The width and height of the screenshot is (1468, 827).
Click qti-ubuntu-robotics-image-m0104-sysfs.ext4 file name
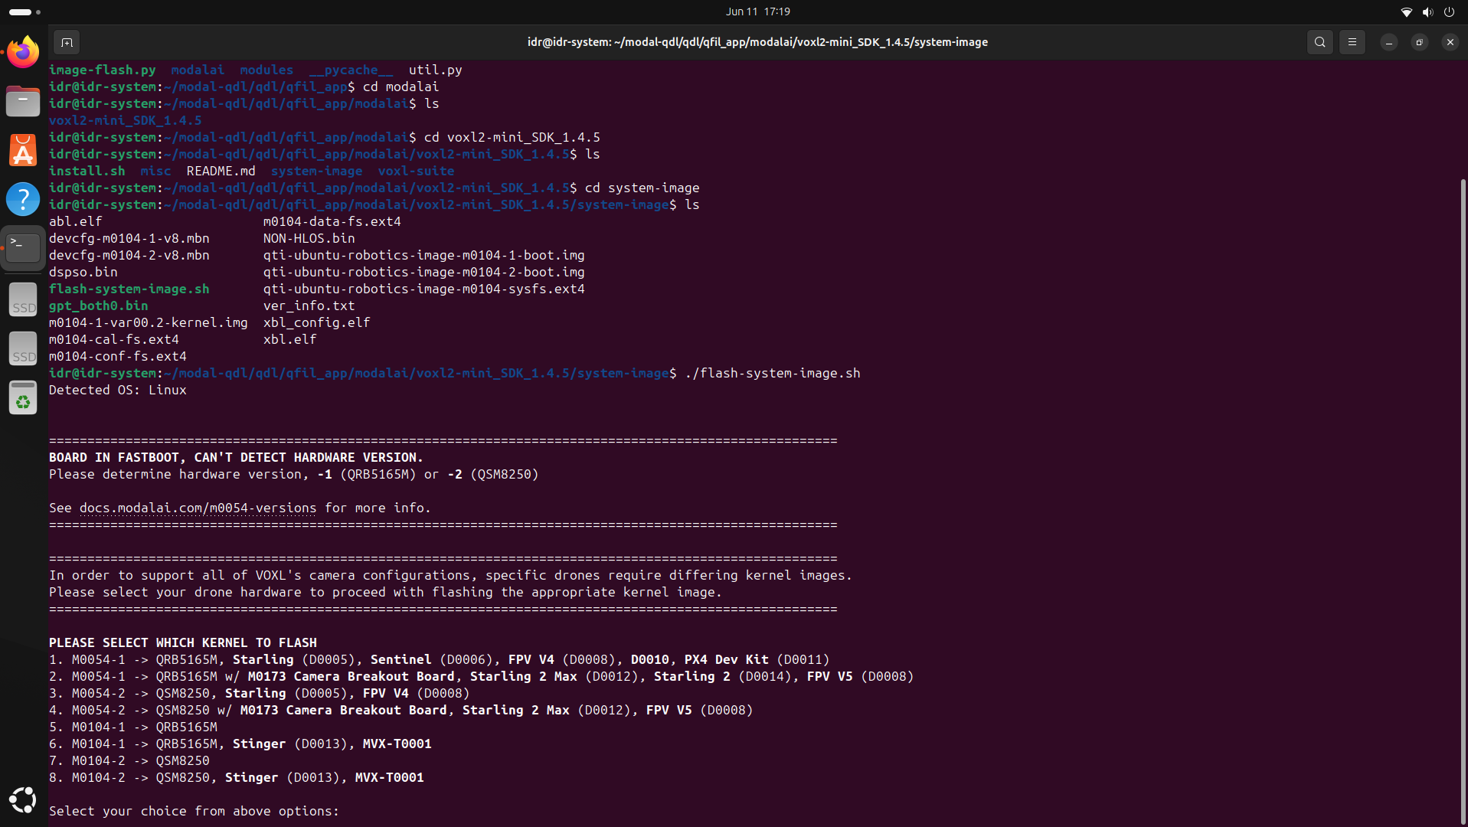pyautogui.click(x=423, y=289)
